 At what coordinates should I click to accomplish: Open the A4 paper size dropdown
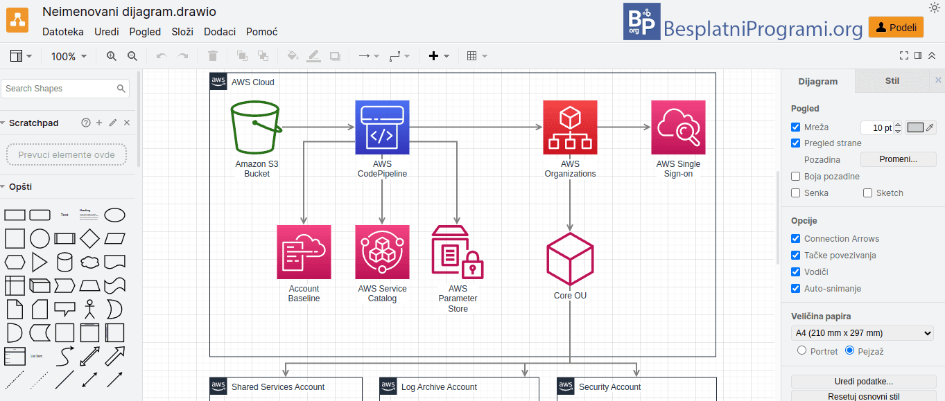pyautogui.click(x=863, y=333)
